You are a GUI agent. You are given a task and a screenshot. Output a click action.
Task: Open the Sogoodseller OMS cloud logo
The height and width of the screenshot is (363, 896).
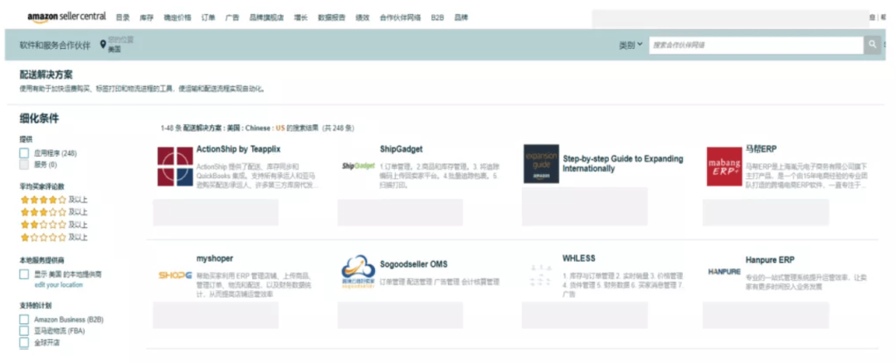(358, 271)
